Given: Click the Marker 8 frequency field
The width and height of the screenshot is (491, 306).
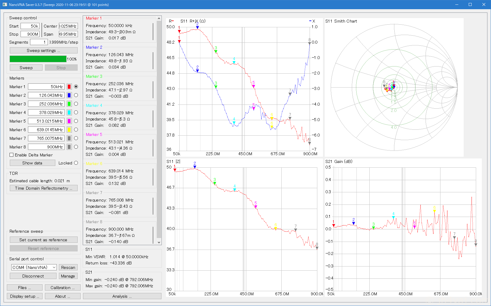Looking at the screenshot, I should pyautogui.click(x=46, y=147).
